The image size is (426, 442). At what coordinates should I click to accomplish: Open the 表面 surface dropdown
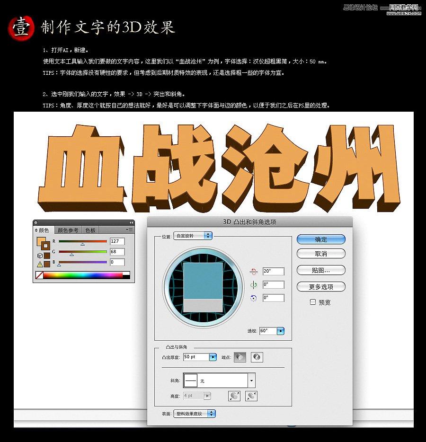pos(195,414)
